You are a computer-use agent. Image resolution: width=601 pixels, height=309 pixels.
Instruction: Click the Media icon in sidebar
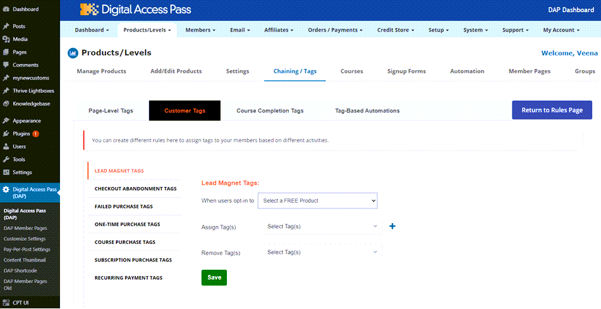click(6, 39)
